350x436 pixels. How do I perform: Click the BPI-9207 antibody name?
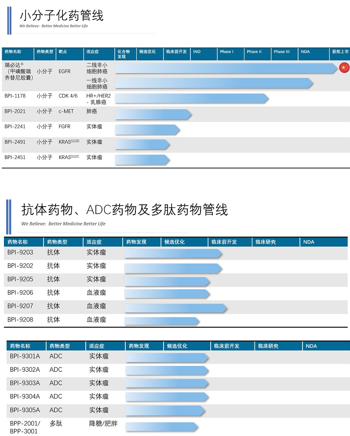coord(20,306)
